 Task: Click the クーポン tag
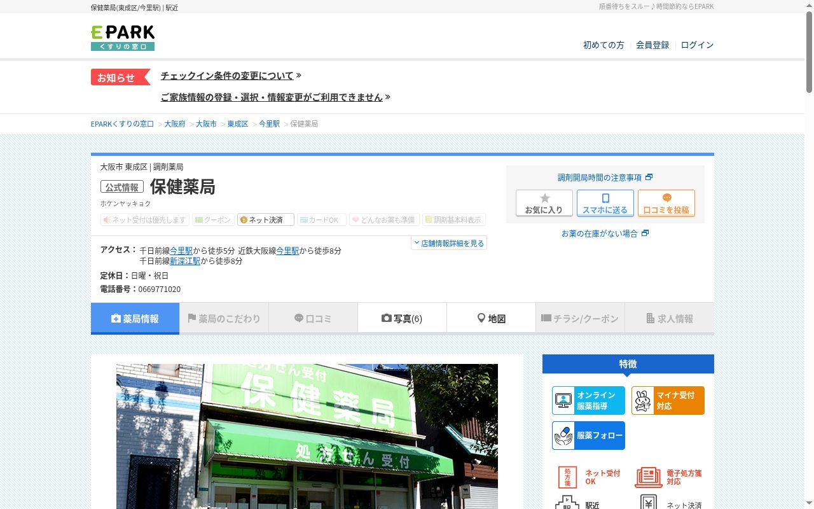pos(213,220)
